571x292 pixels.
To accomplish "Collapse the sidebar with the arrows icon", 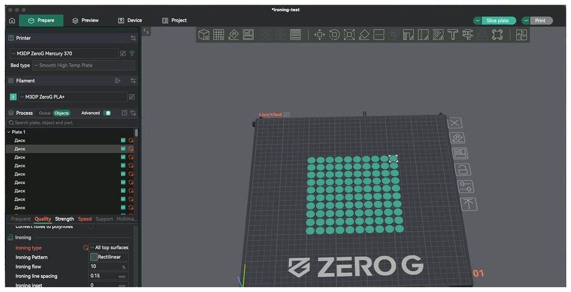I will [146, 31].
